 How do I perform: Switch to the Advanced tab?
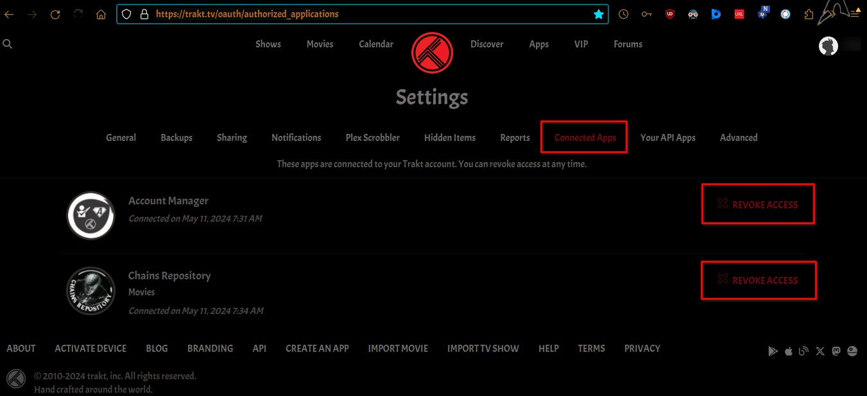[x=739, y=138]
